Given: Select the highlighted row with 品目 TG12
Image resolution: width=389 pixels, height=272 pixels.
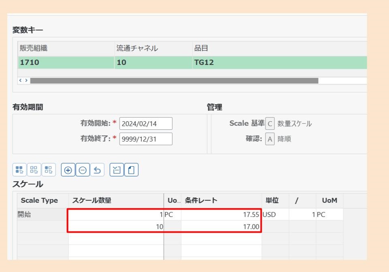Looking at the screenshot, I should click(203, 62).
